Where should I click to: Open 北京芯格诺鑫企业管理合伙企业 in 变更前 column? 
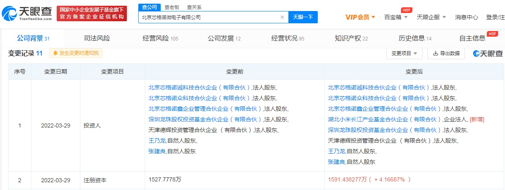[206, 109]
